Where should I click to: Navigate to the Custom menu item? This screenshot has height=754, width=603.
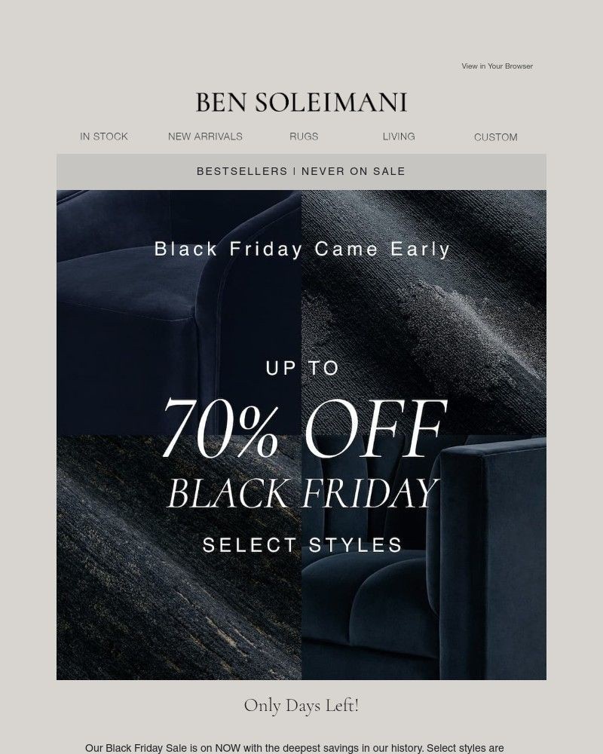495,137
